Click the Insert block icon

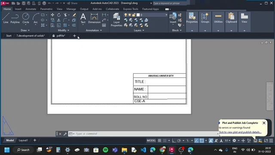coord(173,18)
